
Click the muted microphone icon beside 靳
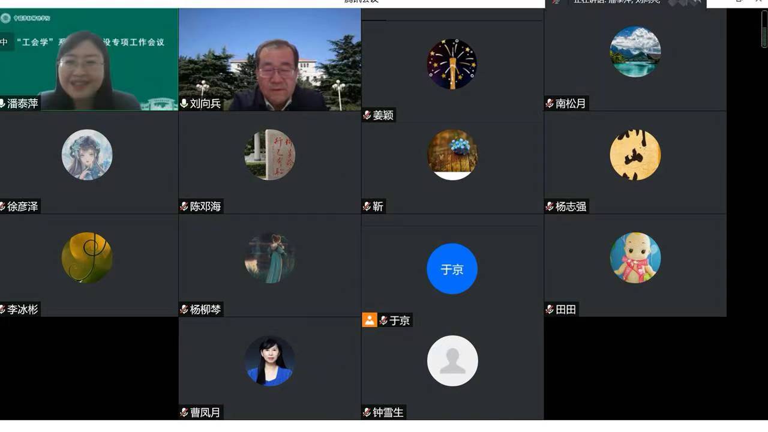[x=367, y=206]
